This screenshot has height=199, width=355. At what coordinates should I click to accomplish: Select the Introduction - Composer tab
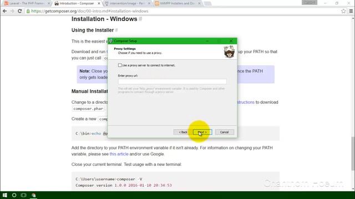tap(77, 3)
